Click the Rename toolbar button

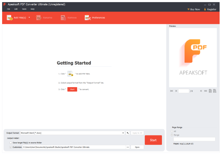(x=44, y=18)
